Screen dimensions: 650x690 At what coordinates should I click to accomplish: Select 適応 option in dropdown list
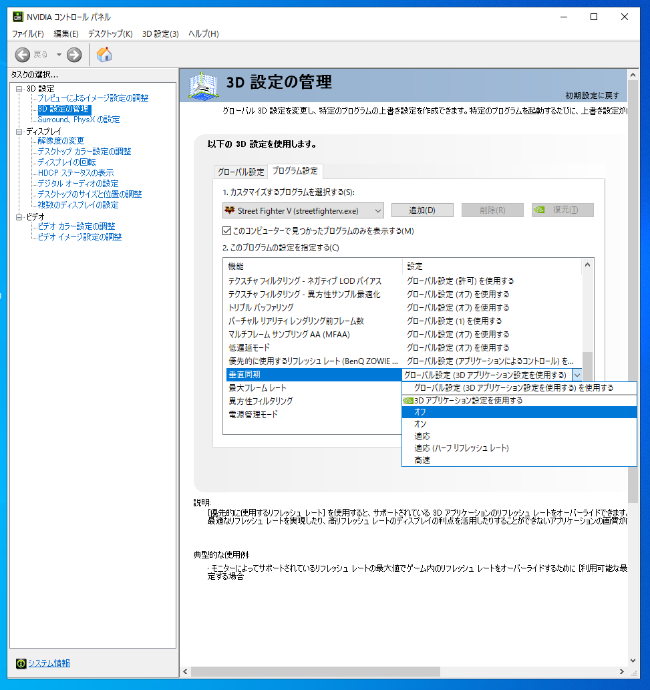click(x=519, y=436)
